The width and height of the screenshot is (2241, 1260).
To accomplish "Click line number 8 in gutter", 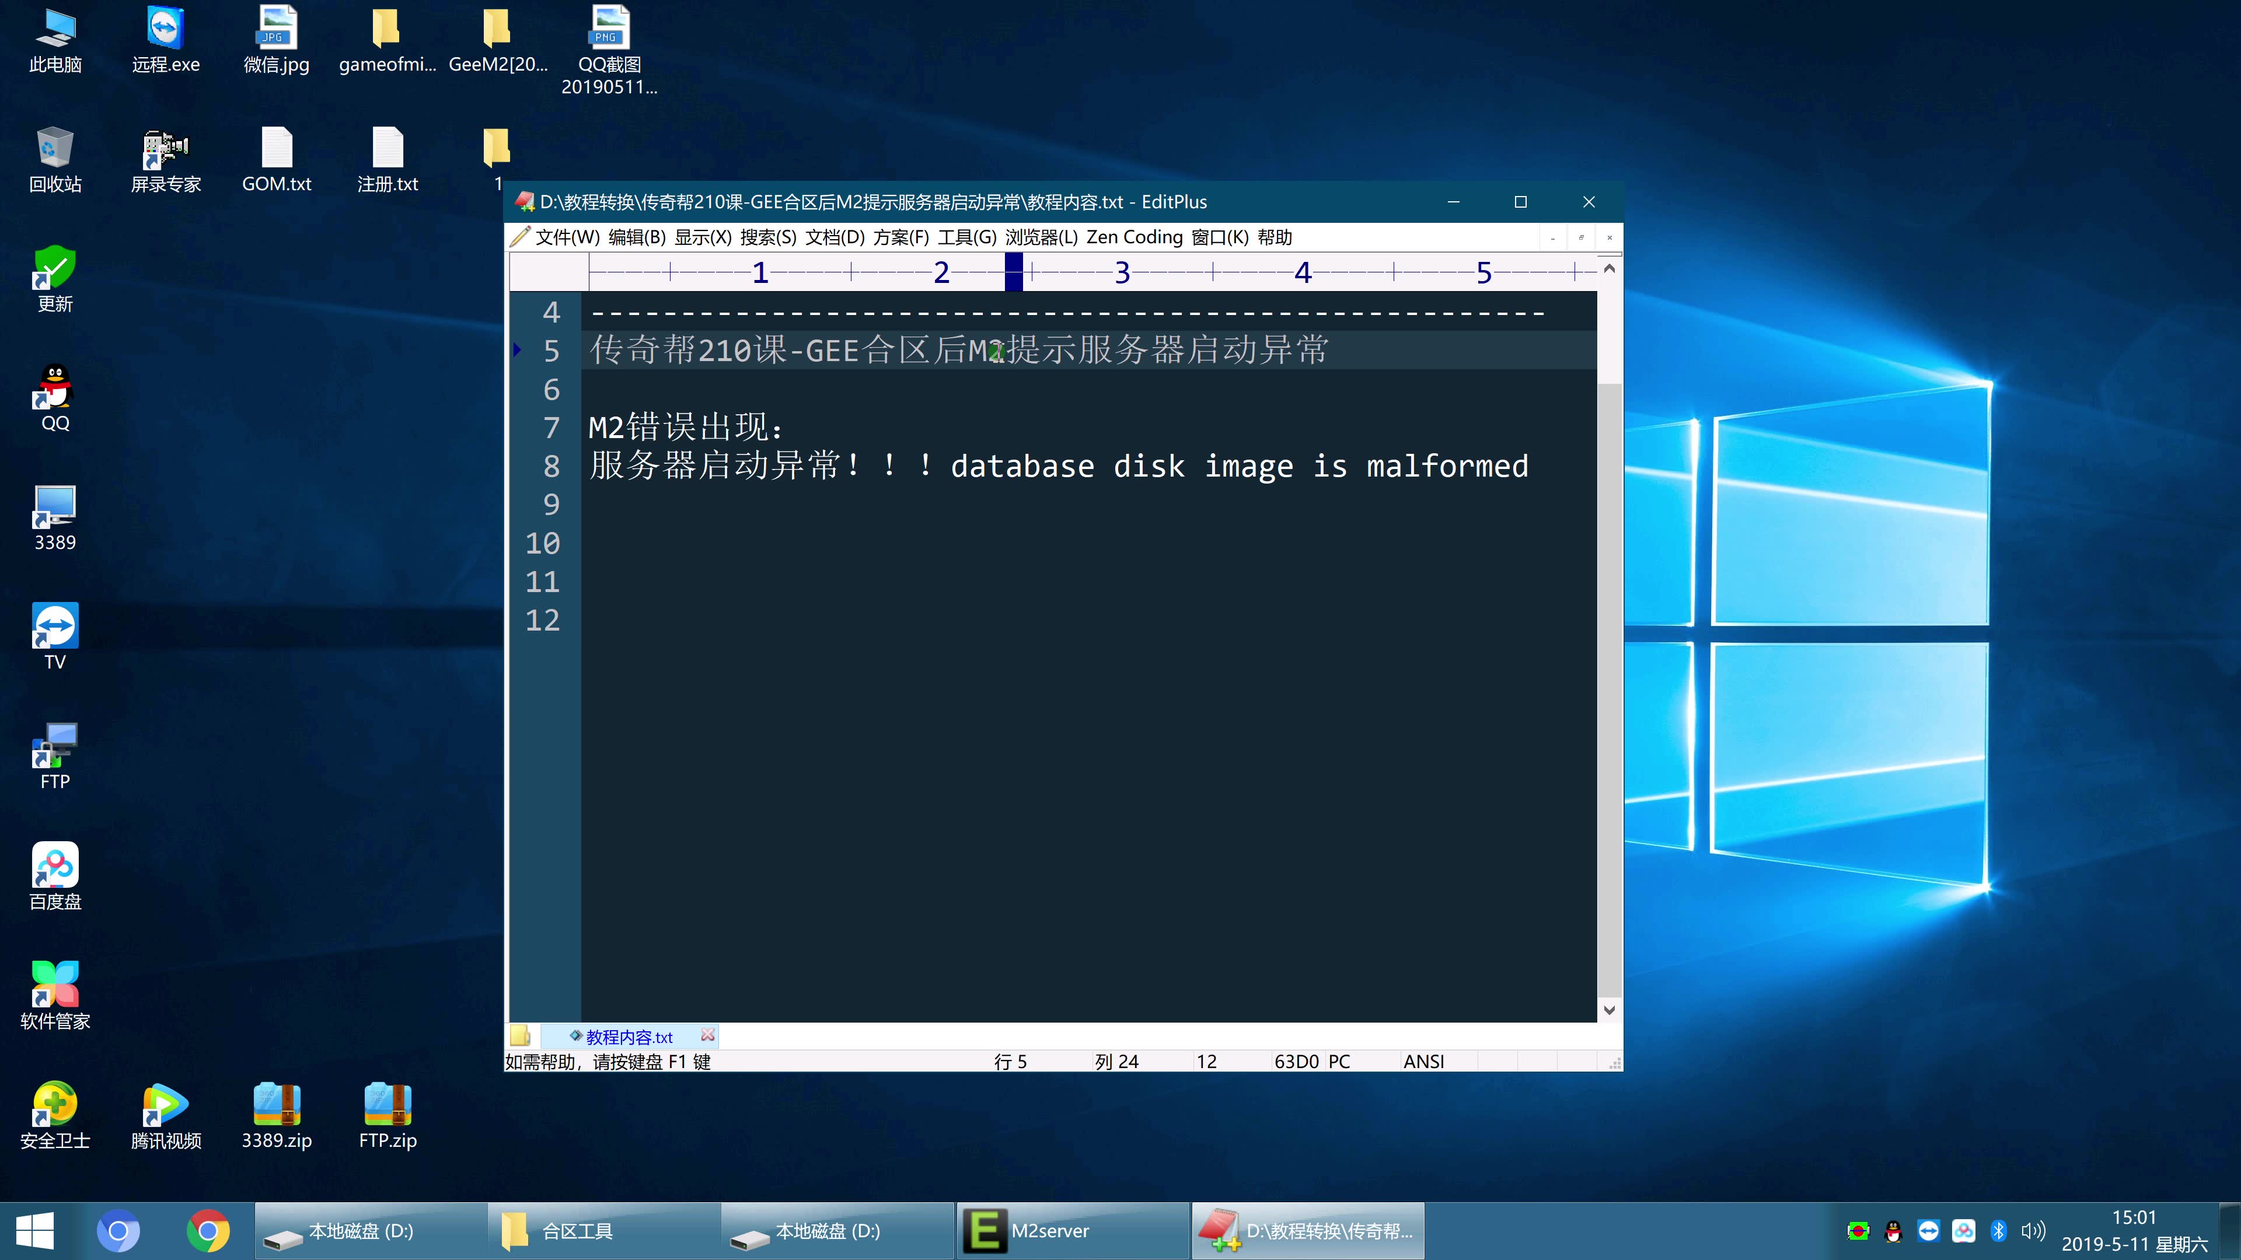I will (551, 466).
